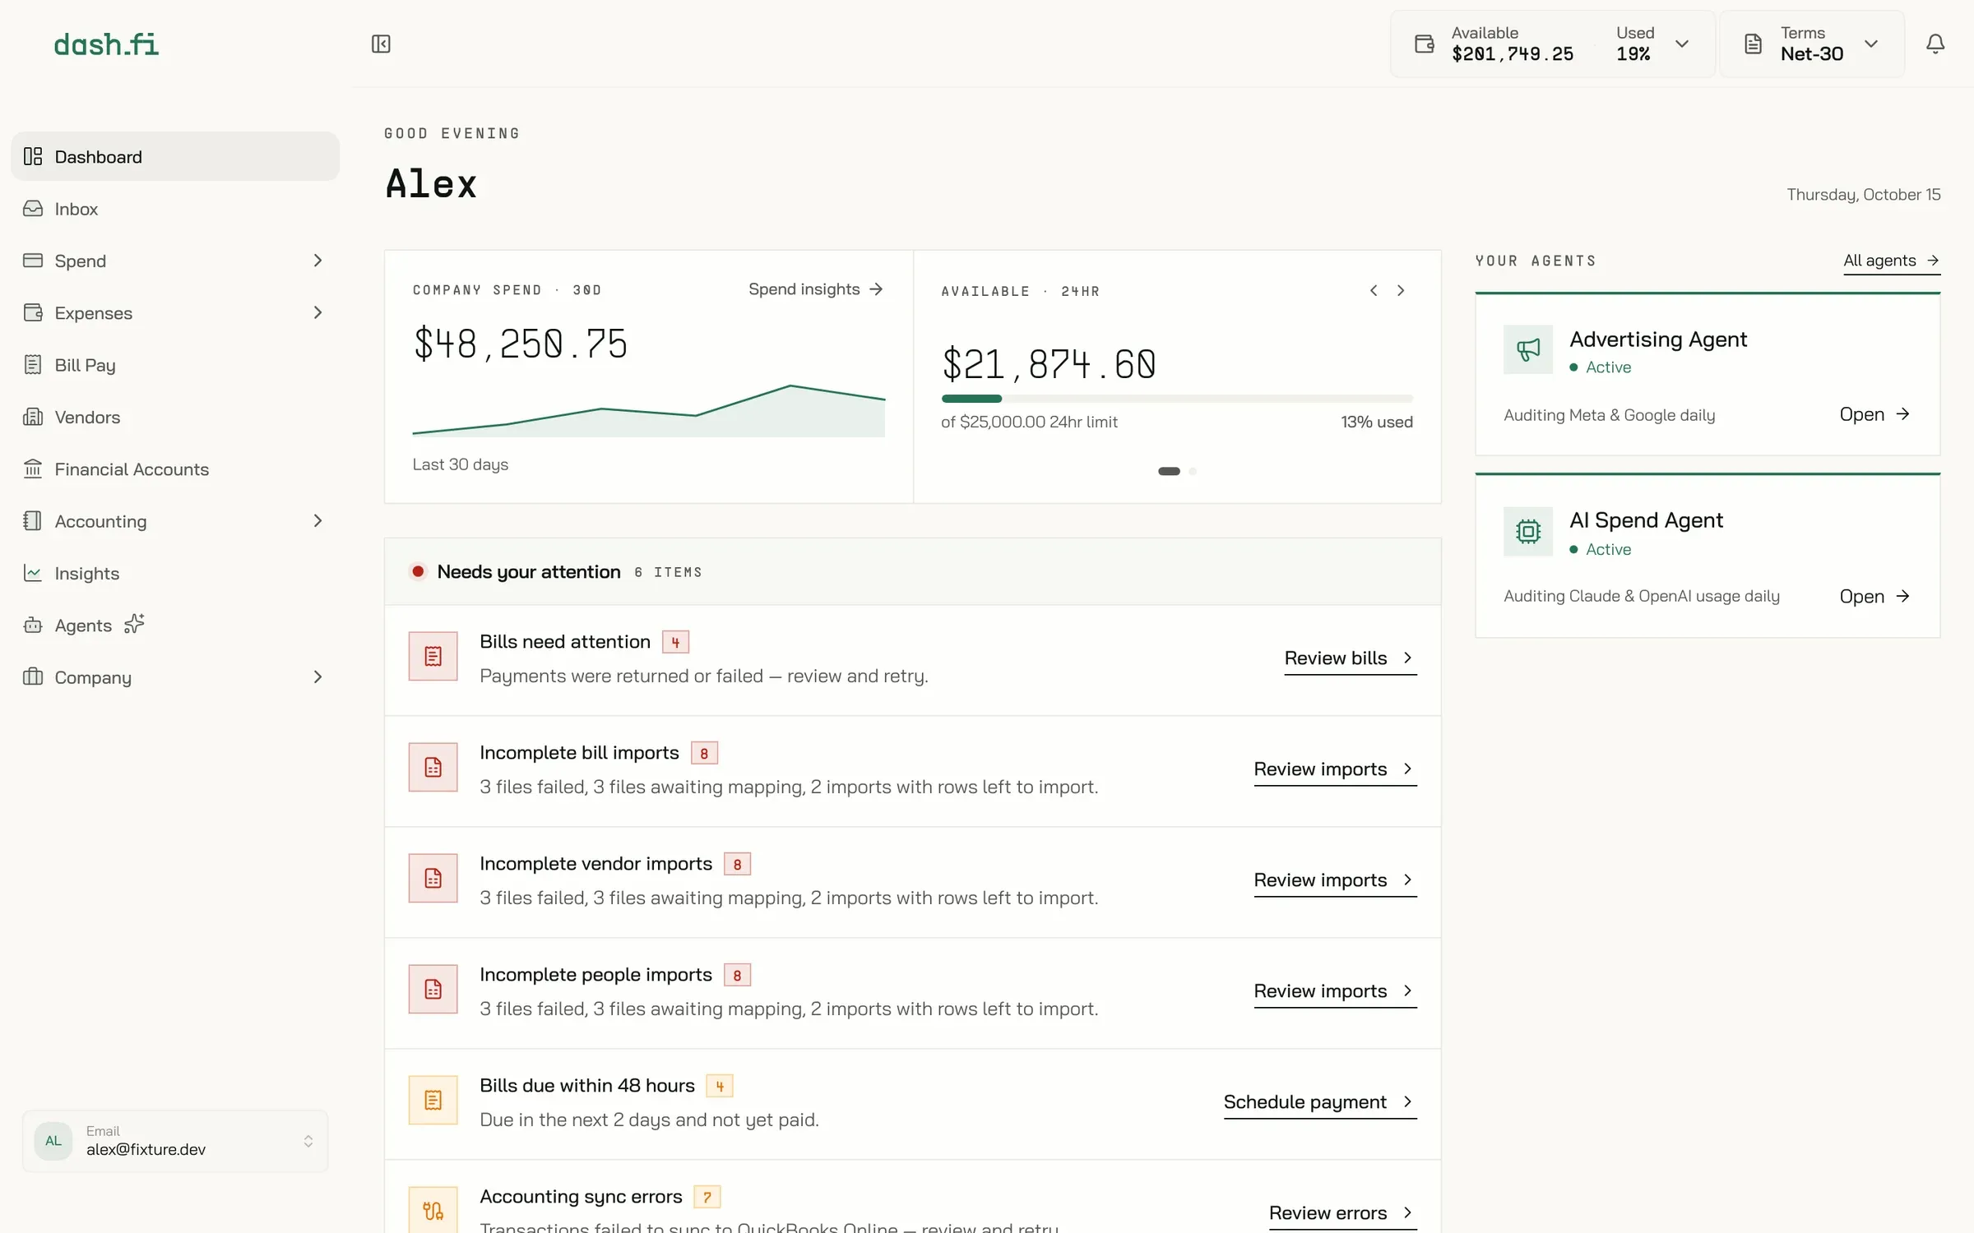Viewport: 1974px width, 1233px height.
Task: Click Review bills link
Action: click(x=1351, y=658)
